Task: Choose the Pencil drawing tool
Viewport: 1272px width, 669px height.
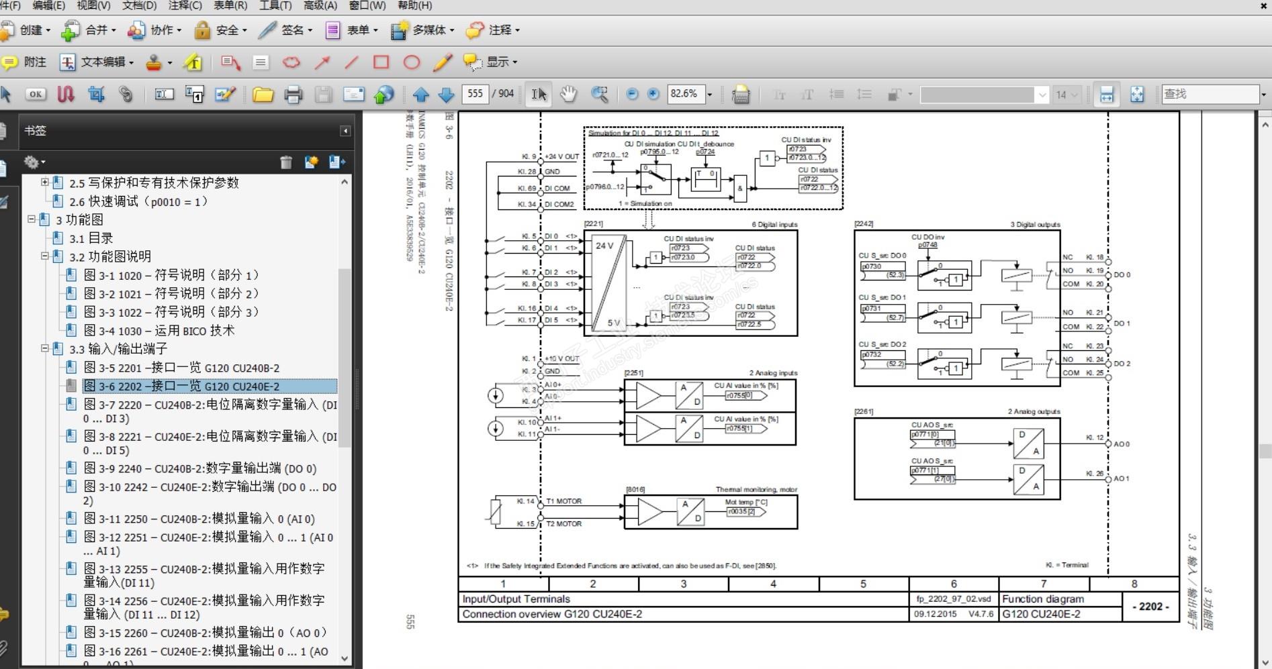Action: [442, 62]
